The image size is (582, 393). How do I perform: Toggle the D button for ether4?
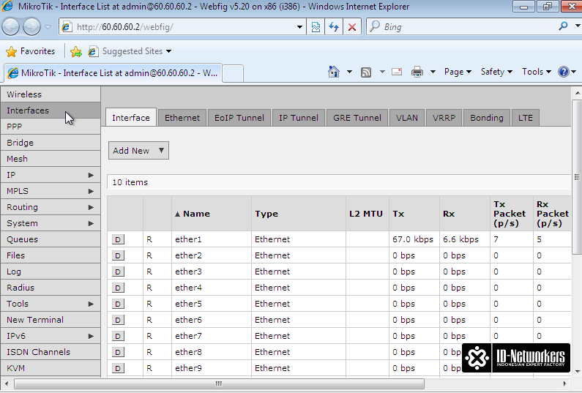point(118,288)
